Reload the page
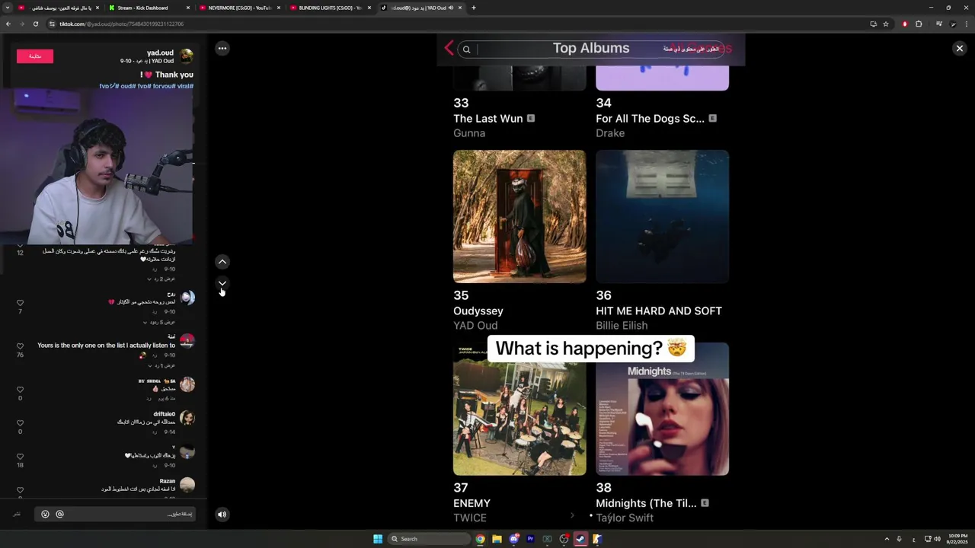 click(35, 24)
